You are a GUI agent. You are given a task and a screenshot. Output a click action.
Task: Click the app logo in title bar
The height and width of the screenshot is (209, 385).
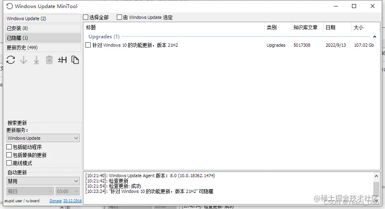10,6
